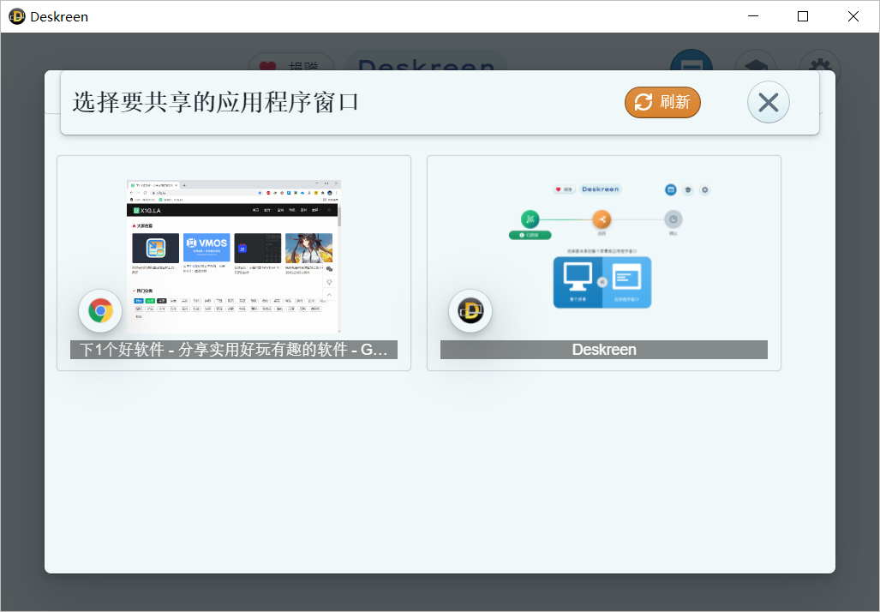This screenshot has width=880, height=612.
Task: Click the refresh arrows icon in 刷新 button
Action: (x=644, y=102)
